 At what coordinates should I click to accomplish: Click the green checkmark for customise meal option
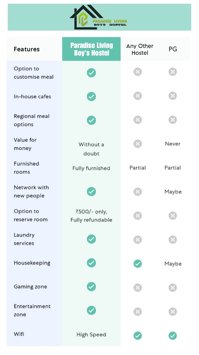pyautogui.click(x=91, y=72)
